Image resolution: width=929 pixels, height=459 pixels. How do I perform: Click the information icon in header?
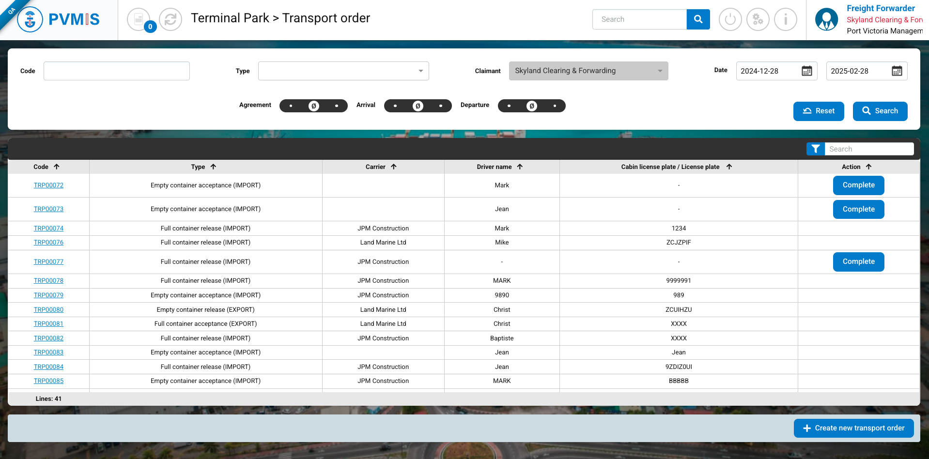tap(785, 19)
